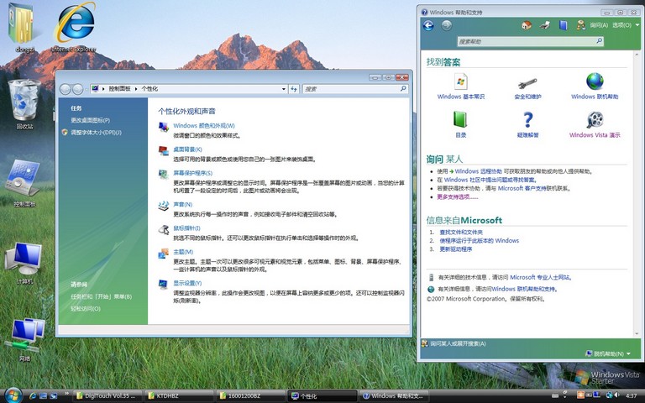
Task: Click 控制面板 in the address breadcrumb
Action: (x=120, y=89)
